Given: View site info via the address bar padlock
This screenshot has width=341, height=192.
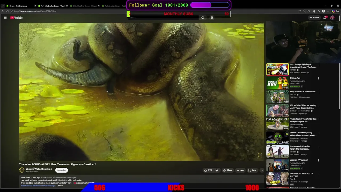Looking at the screenshot, I should [x=12, y=11].
